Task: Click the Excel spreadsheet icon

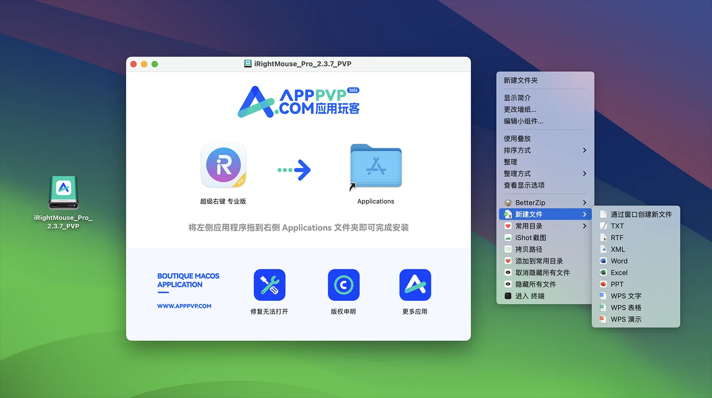Action: click(603, 273)
